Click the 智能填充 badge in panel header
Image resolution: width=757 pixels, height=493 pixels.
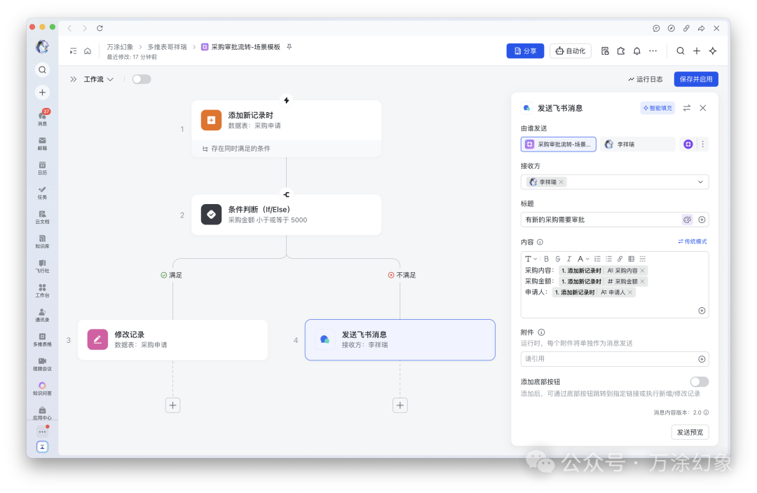coord(657,107)
